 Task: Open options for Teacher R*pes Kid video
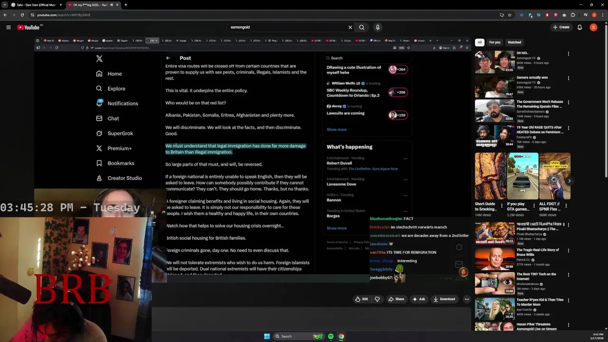568,300
